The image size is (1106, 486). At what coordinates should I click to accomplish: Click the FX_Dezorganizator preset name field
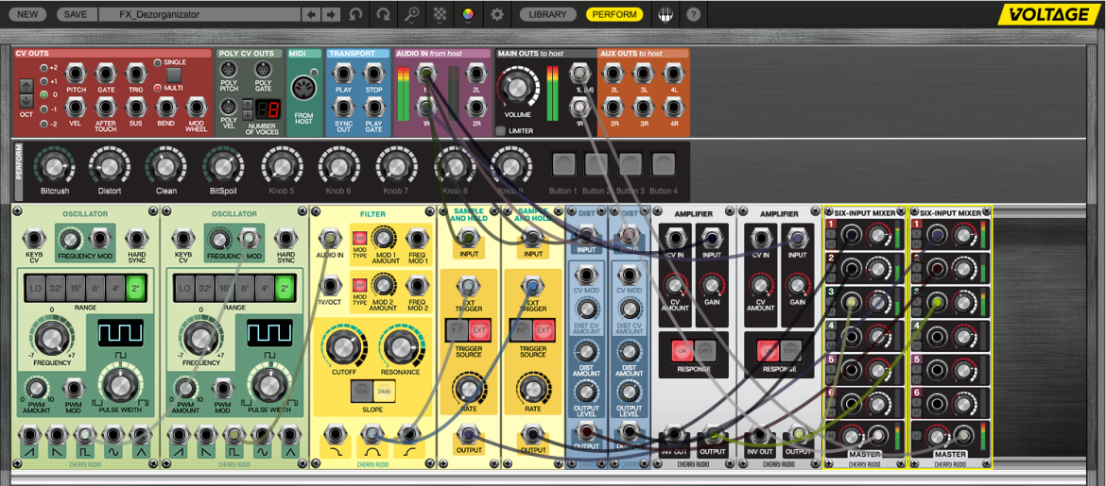tap(200, 14)
